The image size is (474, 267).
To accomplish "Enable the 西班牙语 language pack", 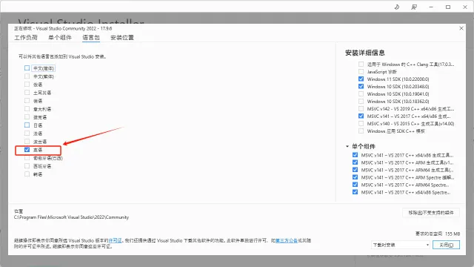I will click(x=27, y=166).
